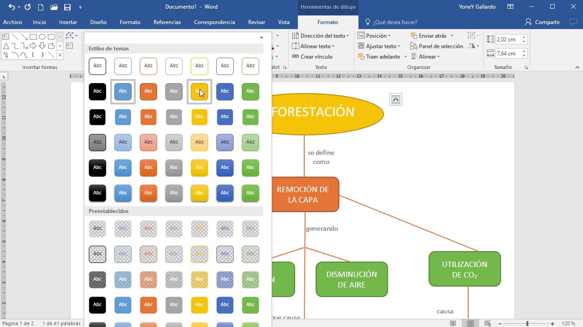Open the Posición dropdown
583x327 pixels.
point(374,35)
